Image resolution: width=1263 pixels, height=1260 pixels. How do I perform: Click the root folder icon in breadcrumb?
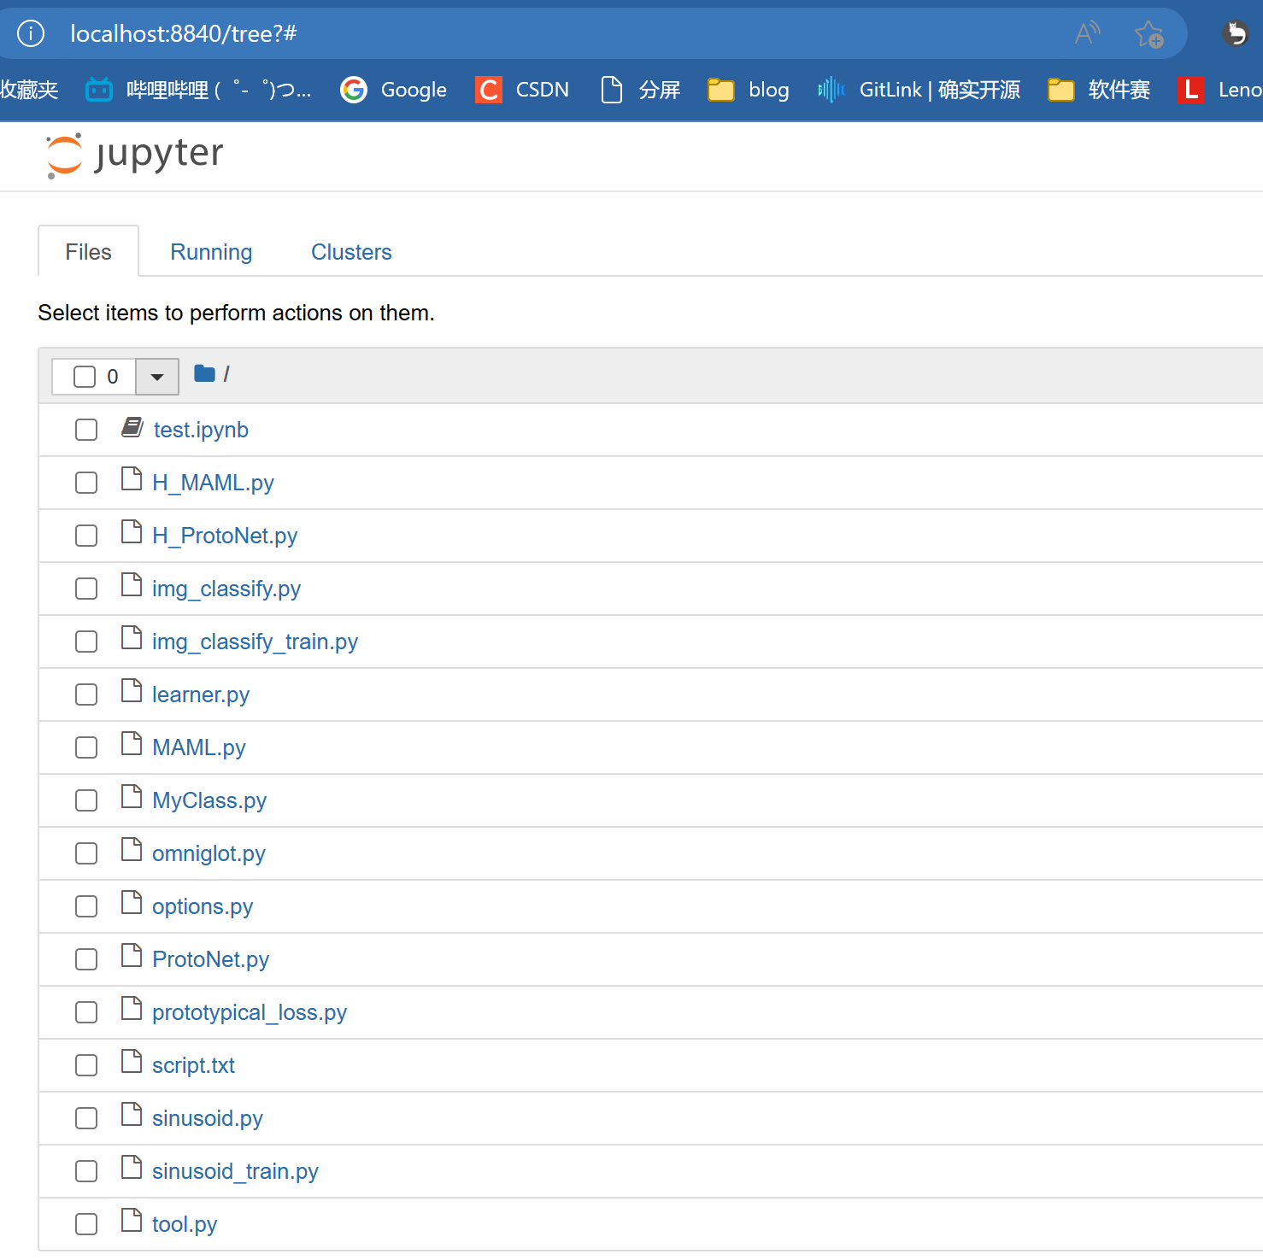(x=204, y=373)
